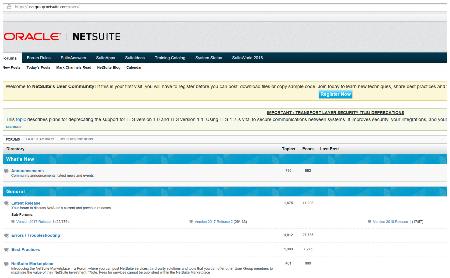Click the Announcements forum bubble icon
The image size is (450, 278).
point(6,171)
